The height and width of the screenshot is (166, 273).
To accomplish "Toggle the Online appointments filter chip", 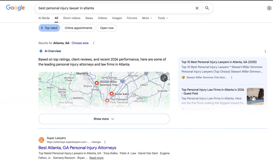I will [x=78, y=28].
